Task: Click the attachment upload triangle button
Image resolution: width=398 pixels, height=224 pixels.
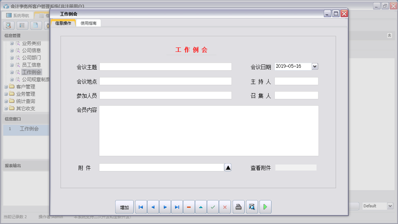Action: (228, 167)
